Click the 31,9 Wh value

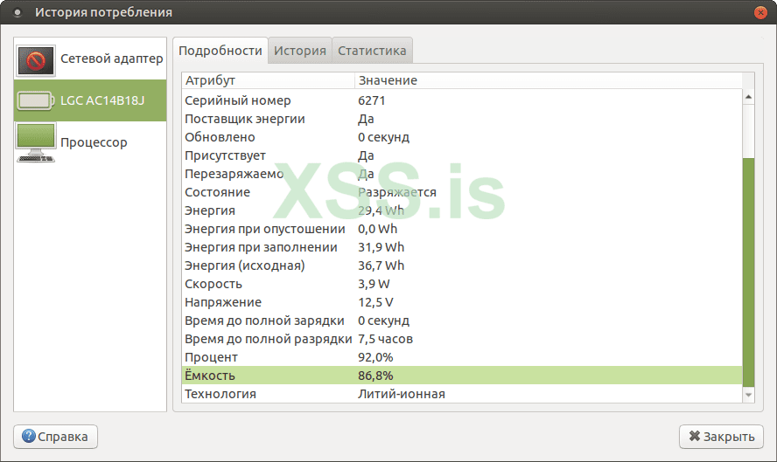point(381,247)
